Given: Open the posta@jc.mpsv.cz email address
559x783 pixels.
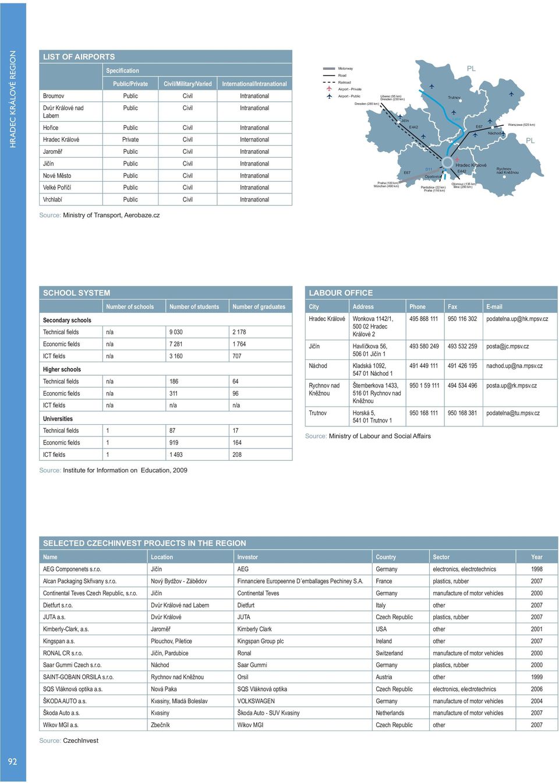Looking at the screenshot, I should tap(508, 347).
